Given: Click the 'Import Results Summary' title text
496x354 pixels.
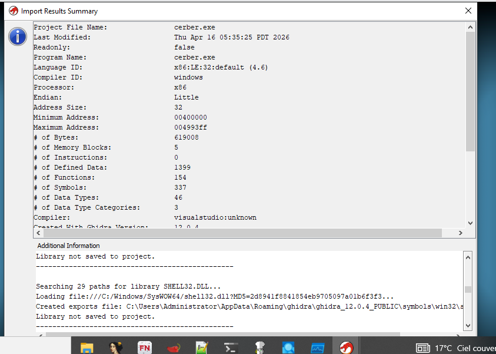Looking at the screenshot, I should (59, 11).
